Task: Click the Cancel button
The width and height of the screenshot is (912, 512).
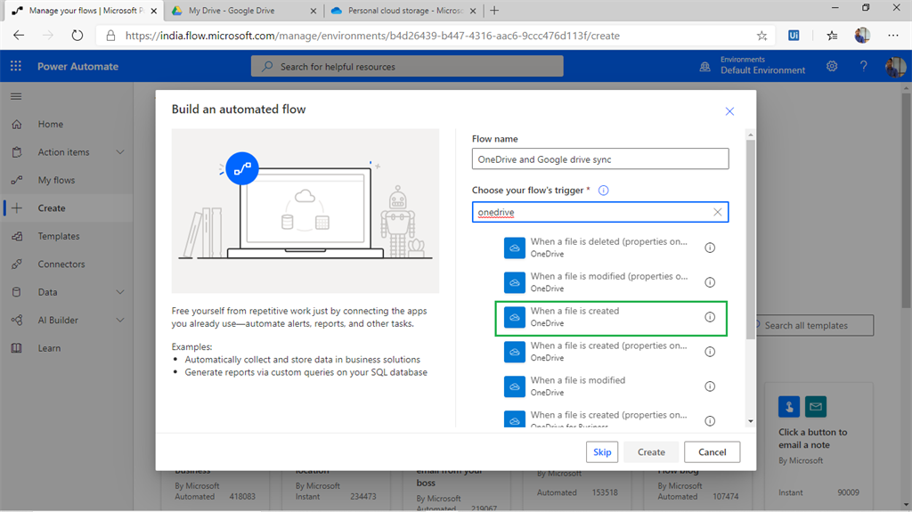Action: coord(712,452)
